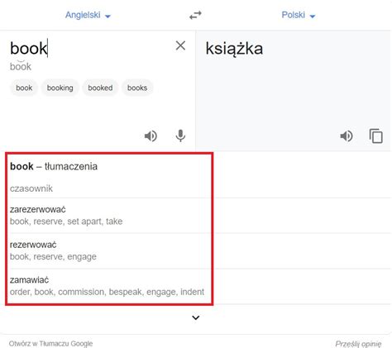Select the 'booked' suggestion chip
Viewport: 392px width, 348px height.
click(100, 88)
